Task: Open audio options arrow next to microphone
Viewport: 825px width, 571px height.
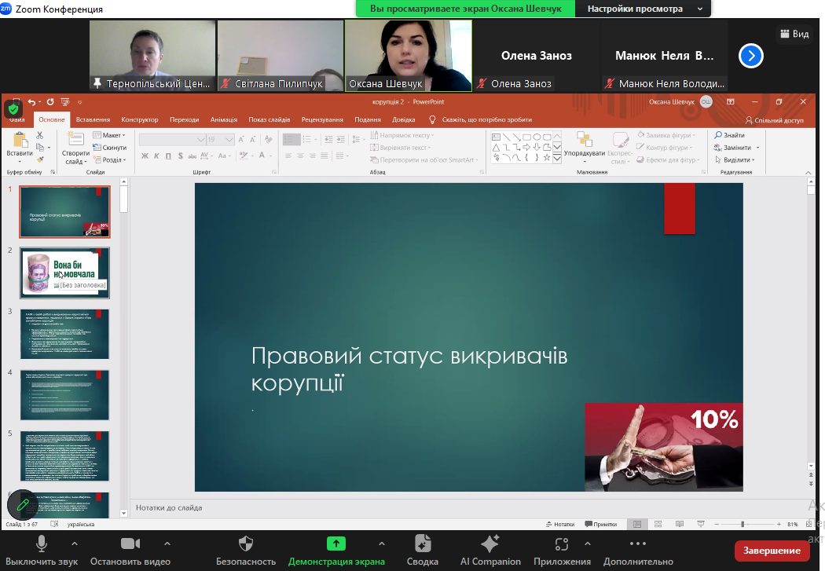Action: (x=75, y=544)
